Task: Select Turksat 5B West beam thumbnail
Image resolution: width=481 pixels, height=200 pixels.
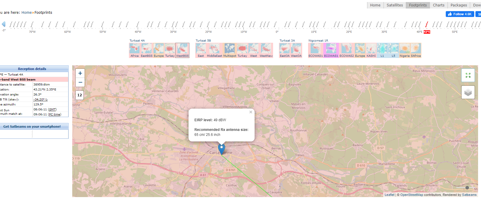Action: tap(253, 50)
